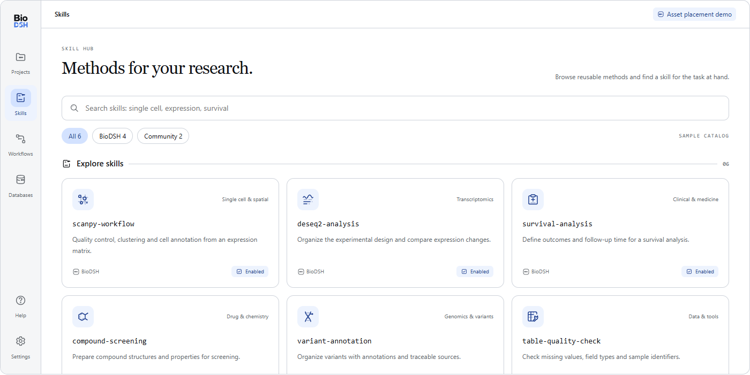
Task: Click the Explore skills section icon
Action: tap(66, 164)
